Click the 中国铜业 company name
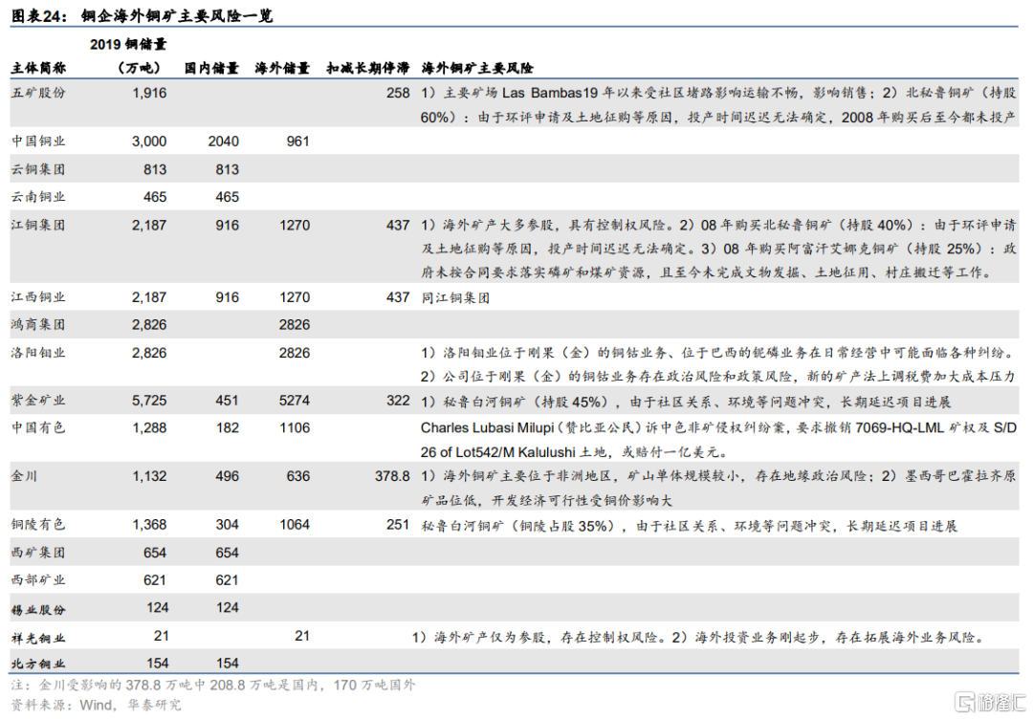This screenshot has height=719, width=1033. [38, 142]
